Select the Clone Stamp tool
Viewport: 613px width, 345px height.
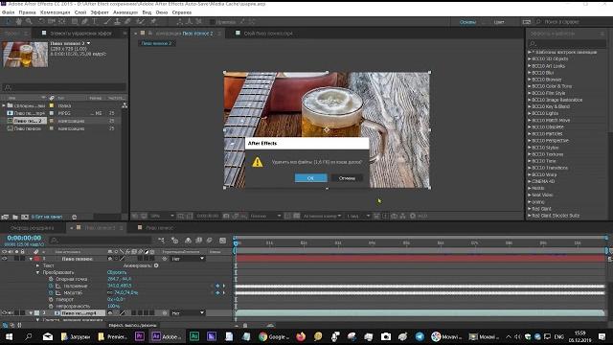point(117,22)
